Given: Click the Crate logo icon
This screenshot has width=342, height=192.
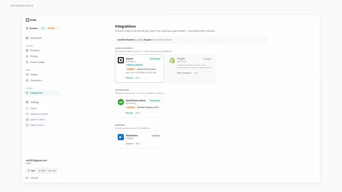Looking at the screenshot, I should [27, 20].
